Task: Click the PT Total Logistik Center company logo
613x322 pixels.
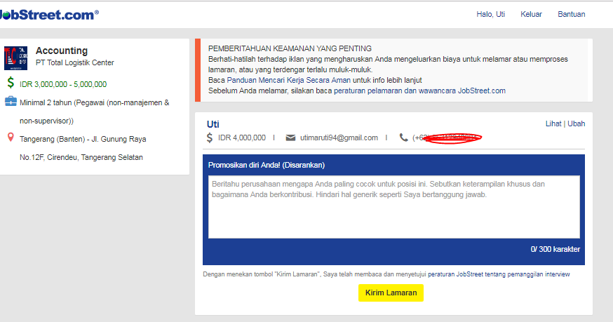Action: [15, 58]
